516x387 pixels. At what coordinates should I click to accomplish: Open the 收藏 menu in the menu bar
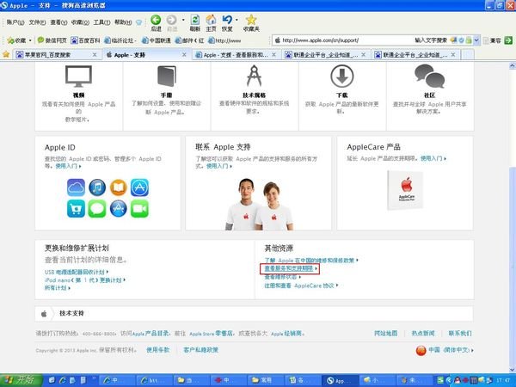(80, 22)
